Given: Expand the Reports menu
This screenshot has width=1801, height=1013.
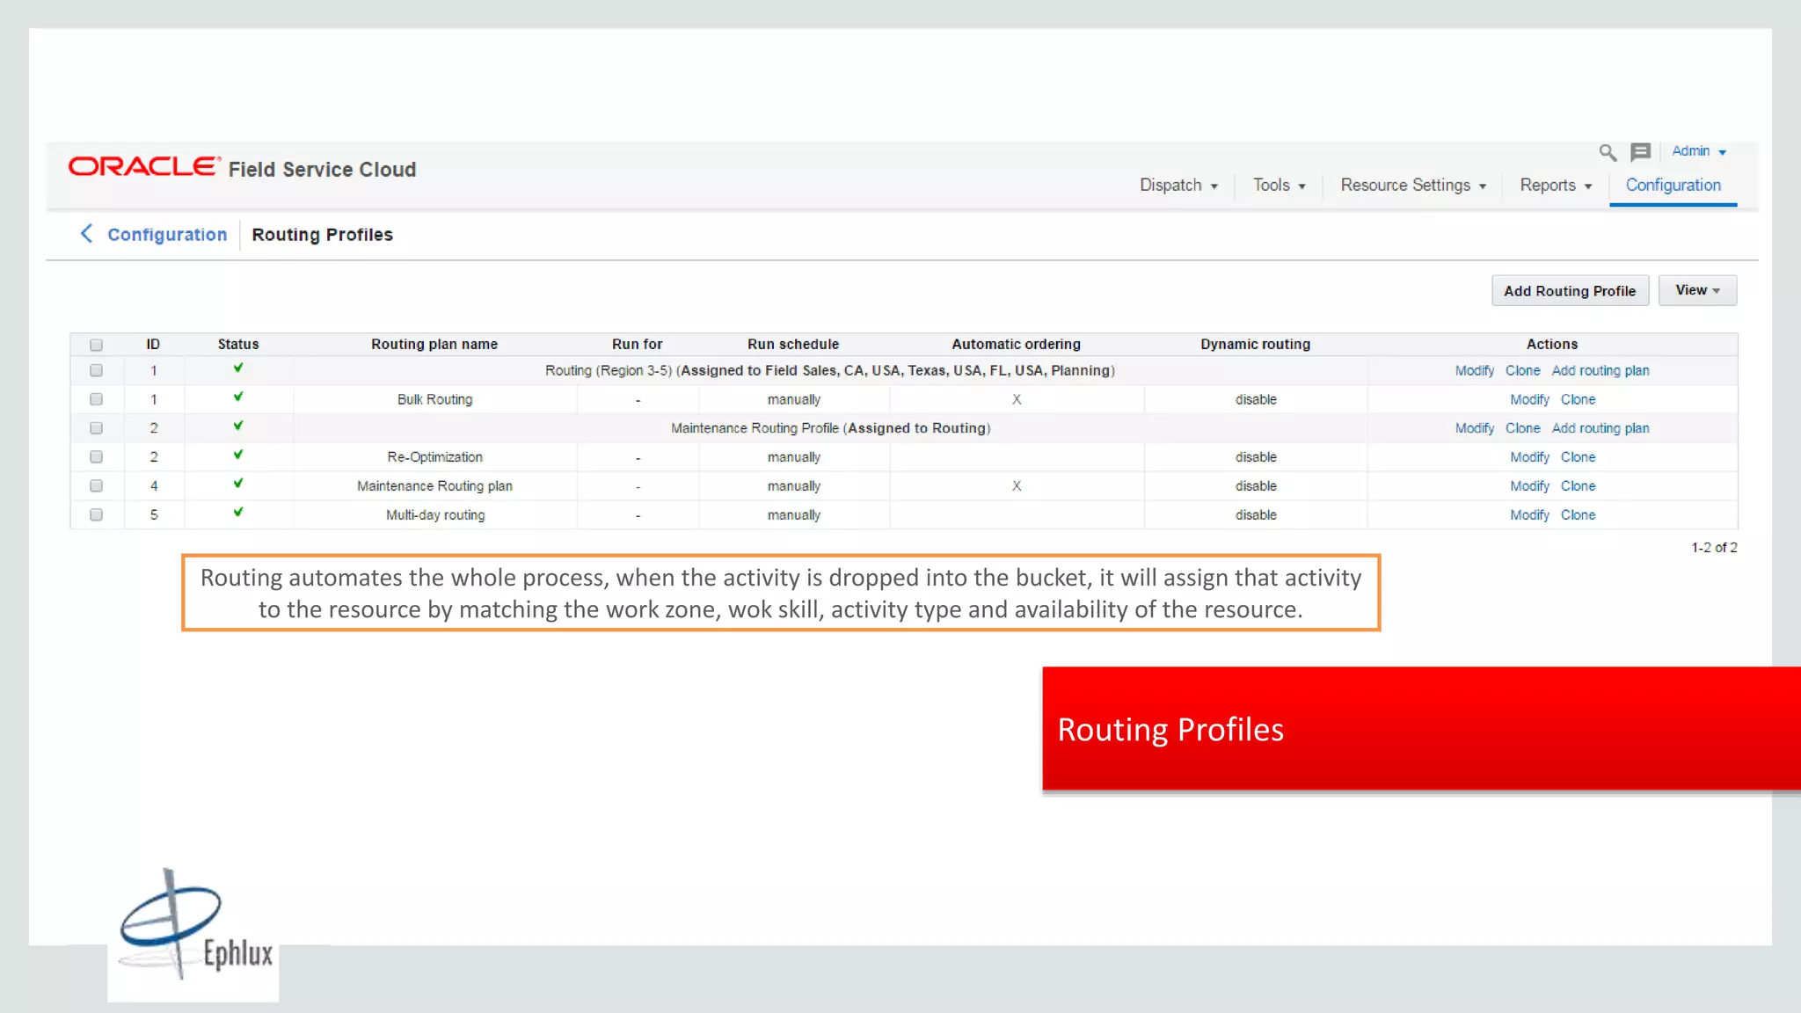Looking at the screenshot, I should pos(1556,186).
